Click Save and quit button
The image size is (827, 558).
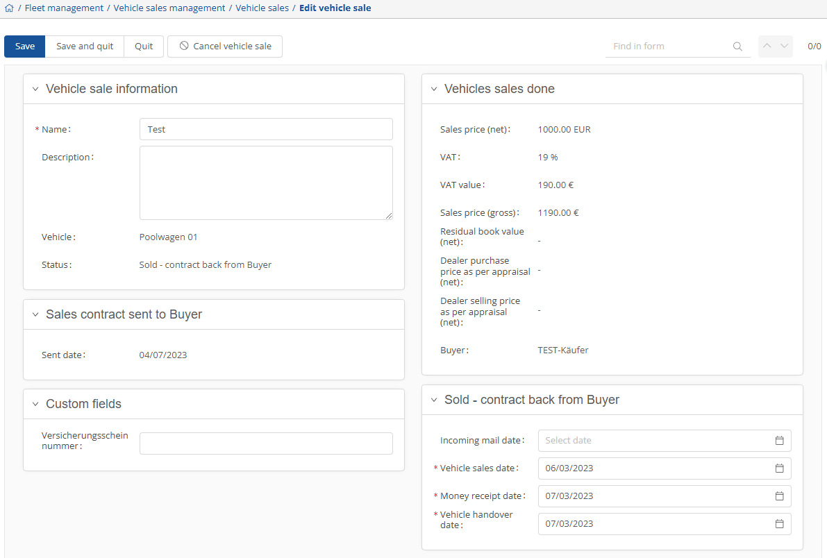point(85,46)
